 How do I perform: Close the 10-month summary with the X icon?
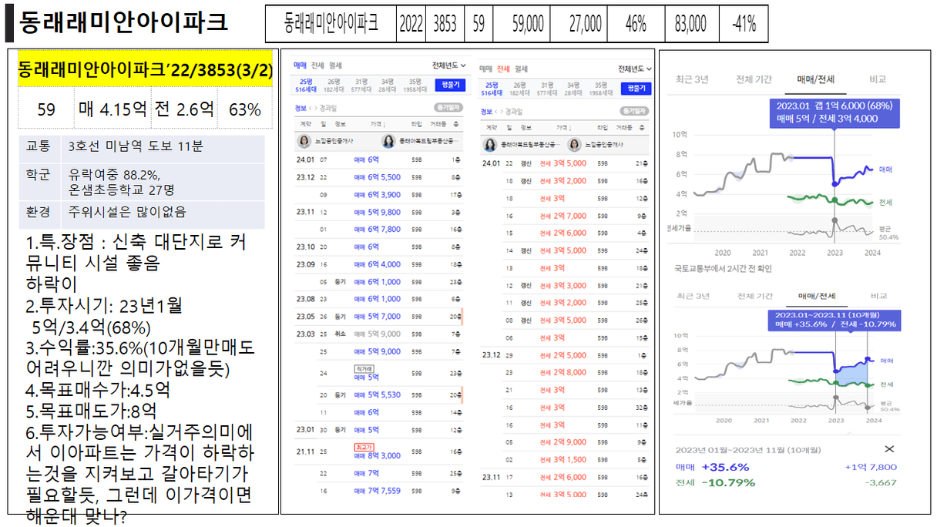pos(889,449)
